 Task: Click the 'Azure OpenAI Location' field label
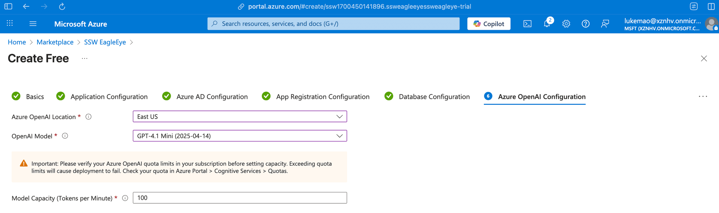point(43,117)
